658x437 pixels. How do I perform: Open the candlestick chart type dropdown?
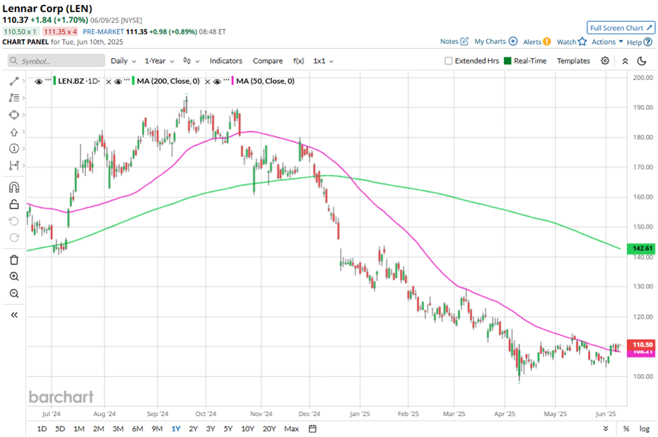pyautogui.click(x=191, y=61)
